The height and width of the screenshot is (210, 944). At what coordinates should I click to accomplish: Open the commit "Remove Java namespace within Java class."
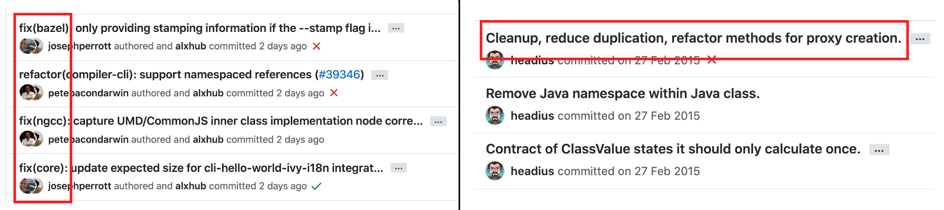(622, 94)
